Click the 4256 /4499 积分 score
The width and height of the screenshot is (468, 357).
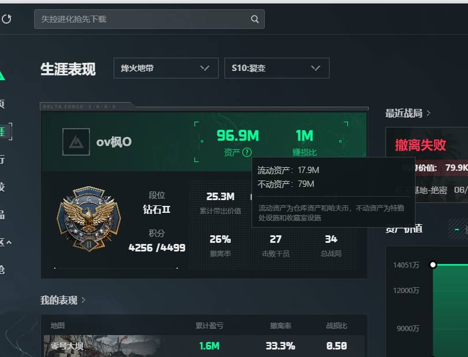coord(157,248)
